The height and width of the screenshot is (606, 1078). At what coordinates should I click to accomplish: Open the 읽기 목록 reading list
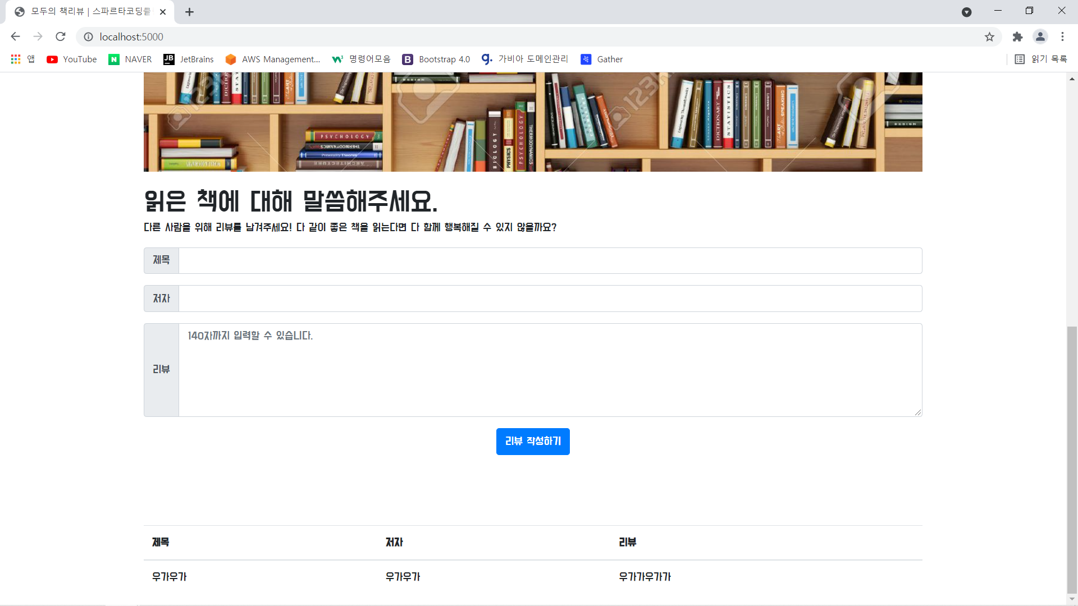tap(1042, 59)
